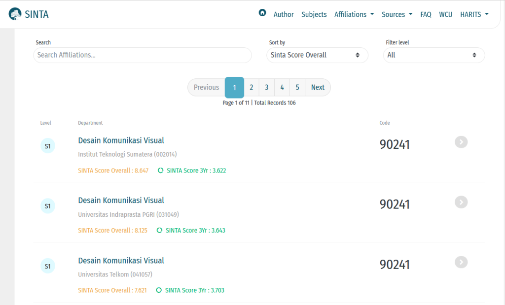Click 'SINTA Score Overall : 8.647' text

(113, 170)
